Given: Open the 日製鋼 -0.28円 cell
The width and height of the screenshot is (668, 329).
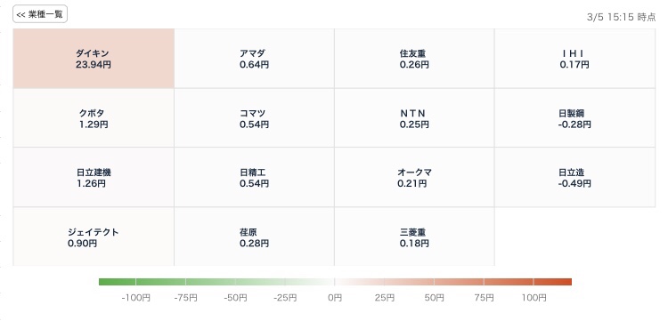Looking at the screenshot, I should point(575,118).
